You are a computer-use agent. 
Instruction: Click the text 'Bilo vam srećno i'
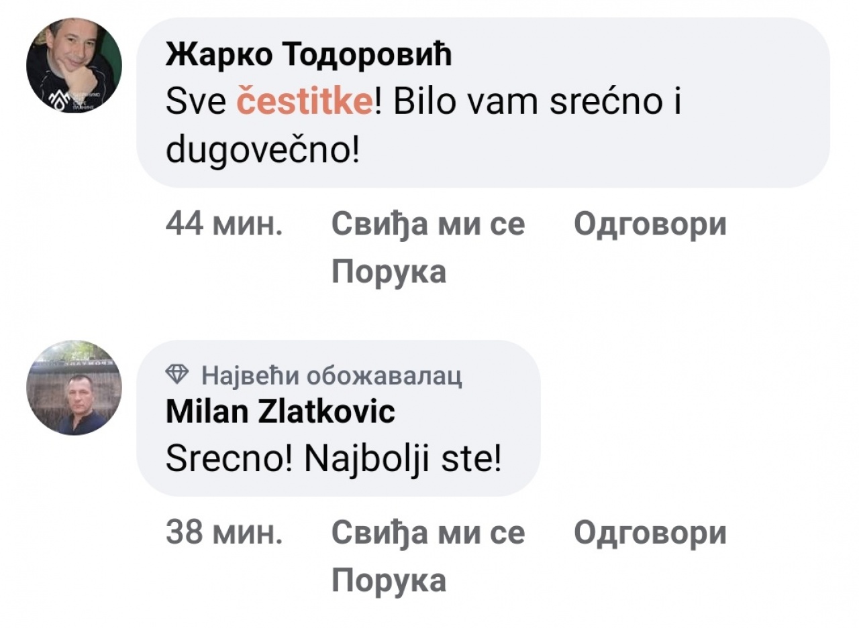(x=538, y=105)
